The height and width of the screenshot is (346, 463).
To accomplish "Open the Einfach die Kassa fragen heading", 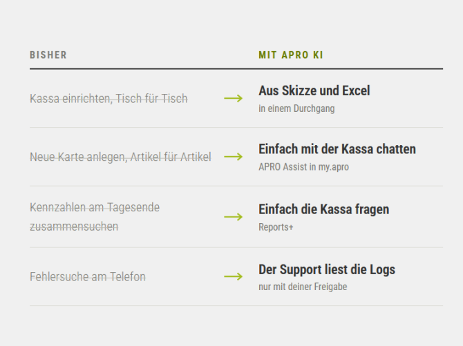I will 324,210.
